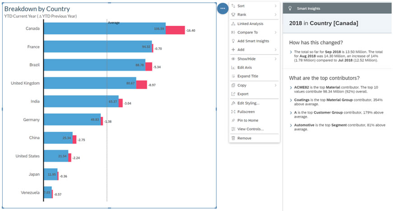Click the 2018 in Country [Canada] heading
Viewport: 393px width, 211px height.
coord(323,23)
